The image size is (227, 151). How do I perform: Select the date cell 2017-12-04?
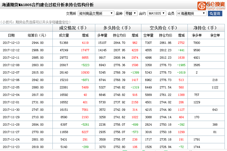[11, 95]
